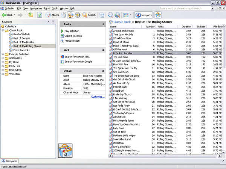Click the shopping basket toolbar icon
The width and height of the screenshot is (226, 169).
click(158, 15)
